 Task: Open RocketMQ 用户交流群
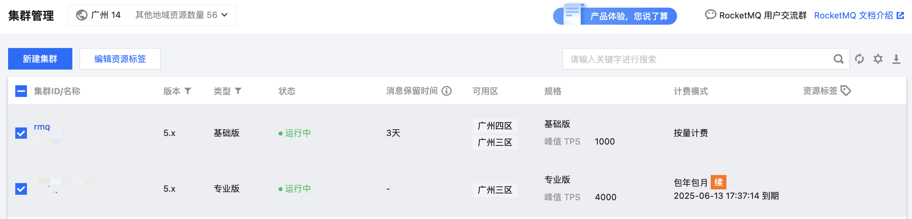756,16
